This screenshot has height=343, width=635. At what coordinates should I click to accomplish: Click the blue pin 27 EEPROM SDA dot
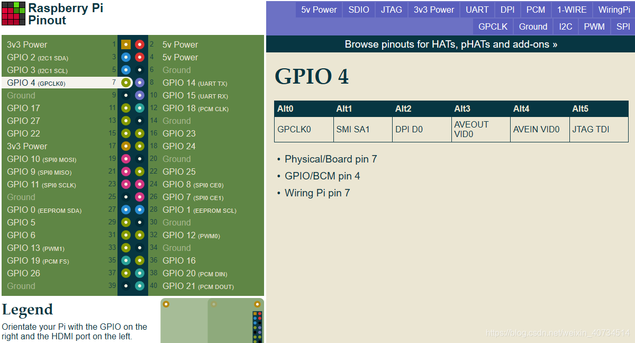click(x=126, y=210)
